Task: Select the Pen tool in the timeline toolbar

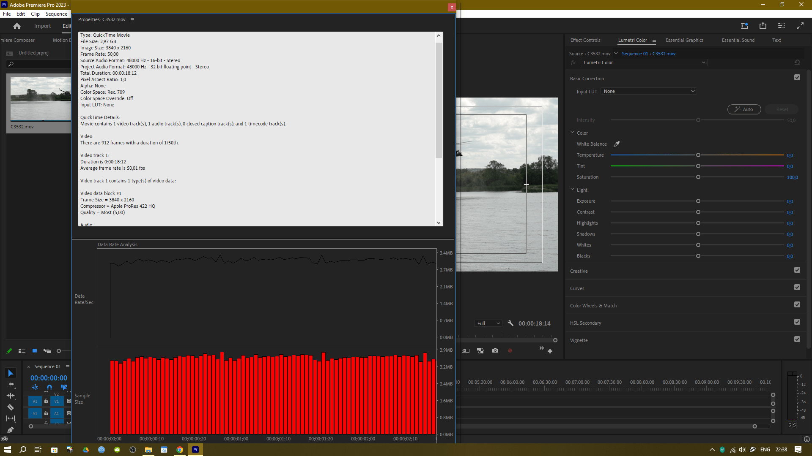Action: 11,430
